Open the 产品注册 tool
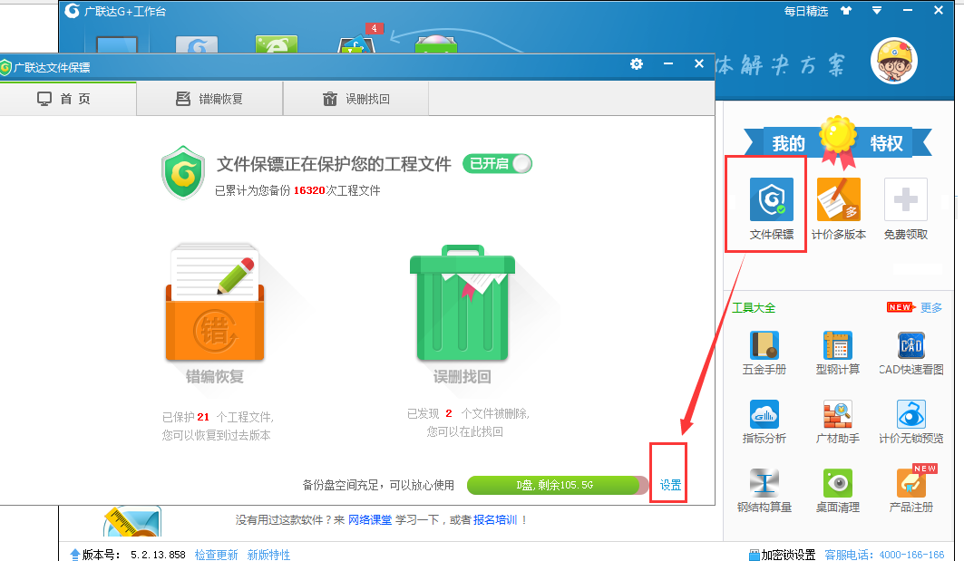The height and width of the screenshot is (561, 964). 911,483
